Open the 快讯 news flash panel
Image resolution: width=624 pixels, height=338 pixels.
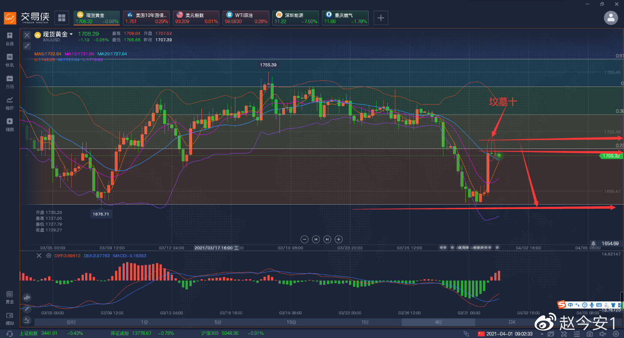pos(9,60)
